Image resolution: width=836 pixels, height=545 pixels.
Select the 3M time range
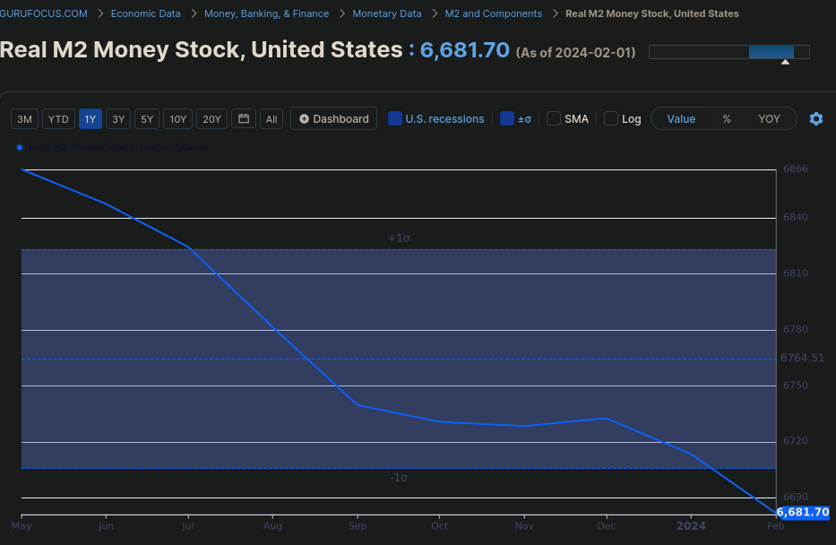pyautogui.click(x=24, y=118)
